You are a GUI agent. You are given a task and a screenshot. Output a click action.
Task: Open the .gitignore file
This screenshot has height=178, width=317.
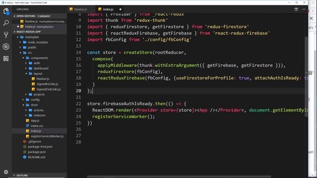[40, 141]
